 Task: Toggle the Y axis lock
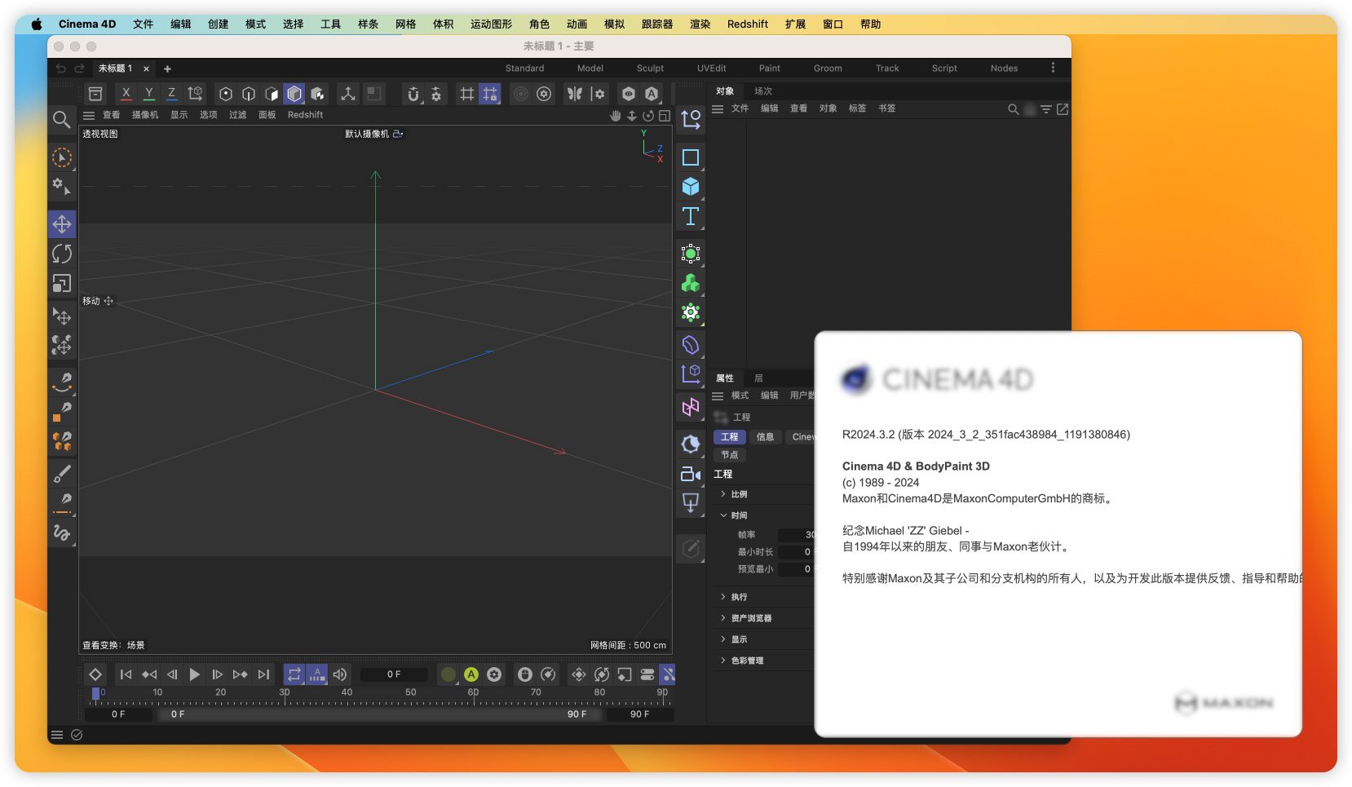pos(149,94)
